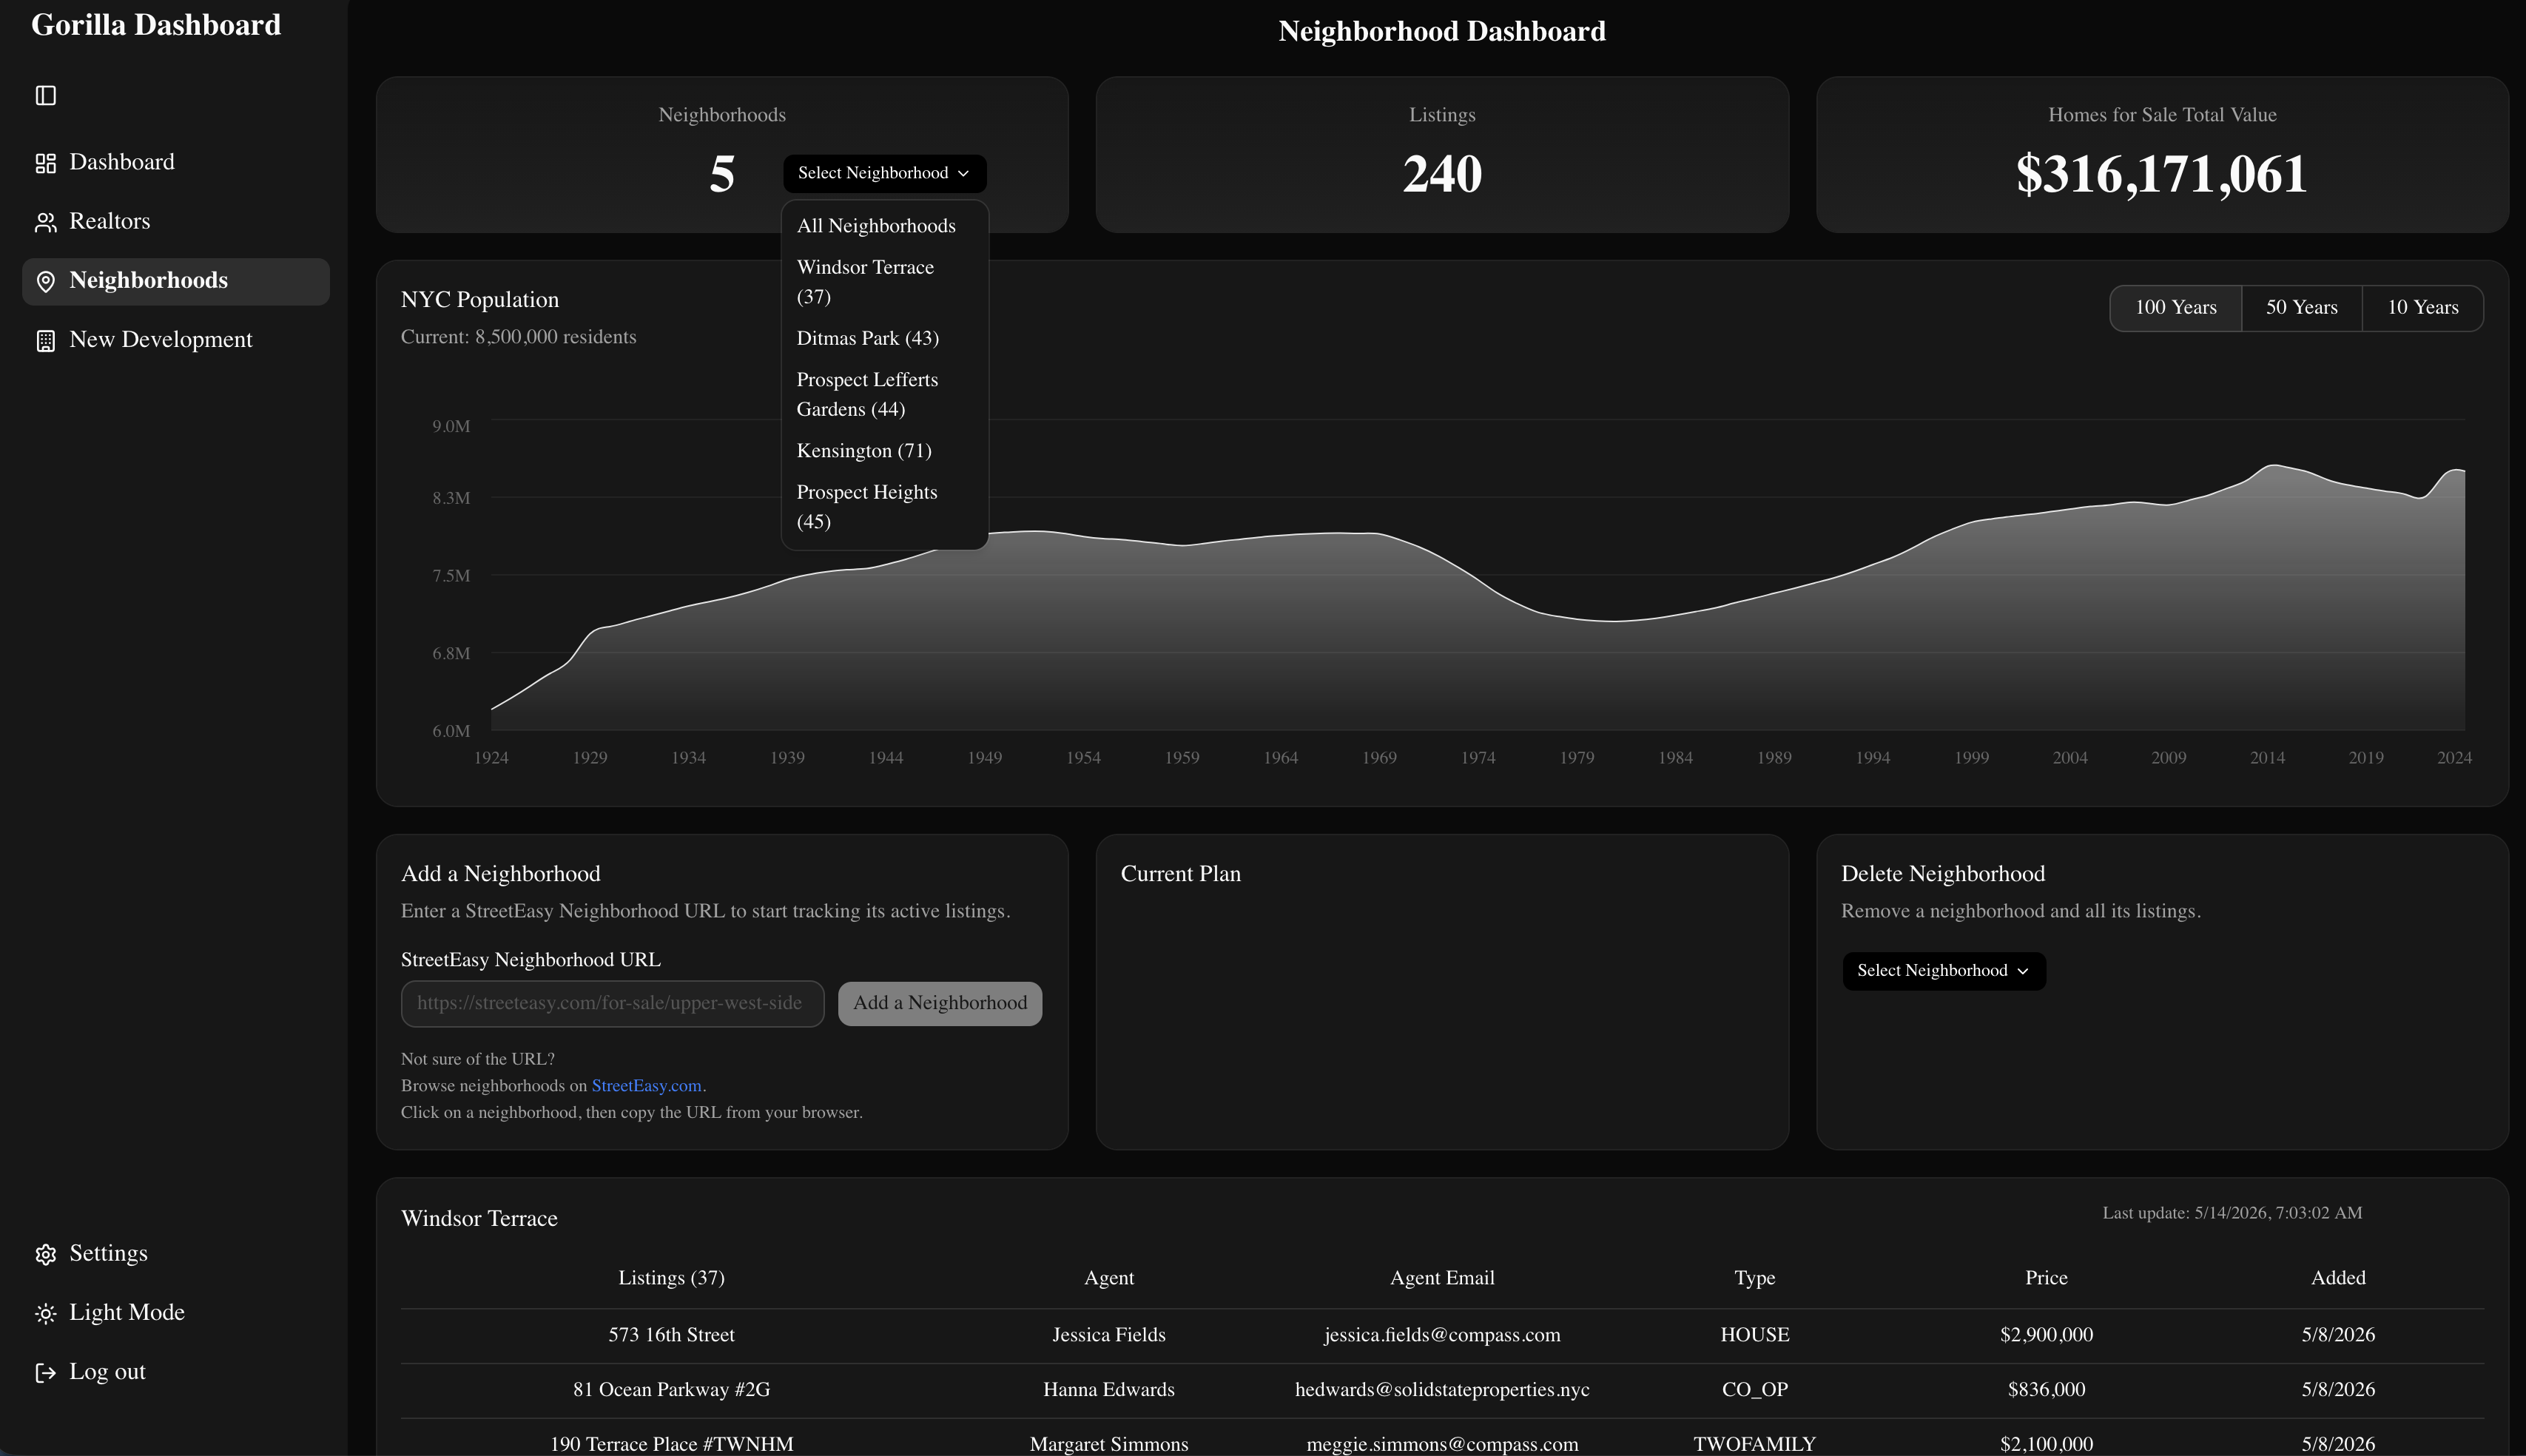
Task: Show 10 Years population range
Action: coord(2422,308)
